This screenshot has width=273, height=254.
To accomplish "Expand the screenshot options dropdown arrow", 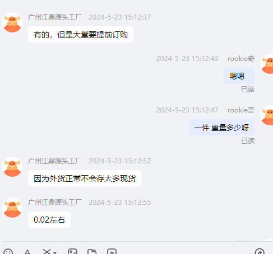I will click(55, 253).
